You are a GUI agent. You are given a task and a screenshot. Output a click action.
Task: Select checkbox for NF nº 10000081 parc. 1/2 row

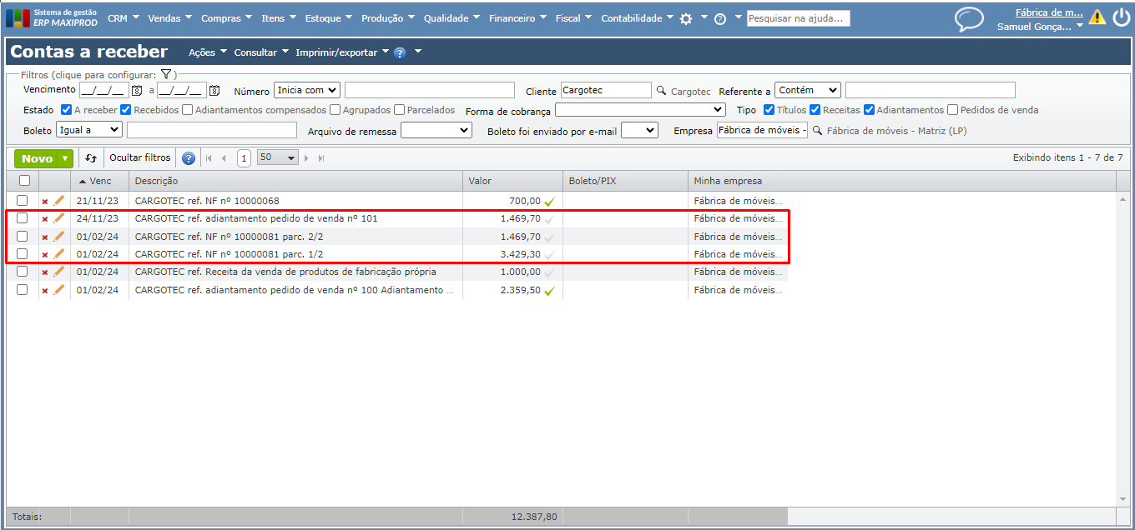(23, 254)
